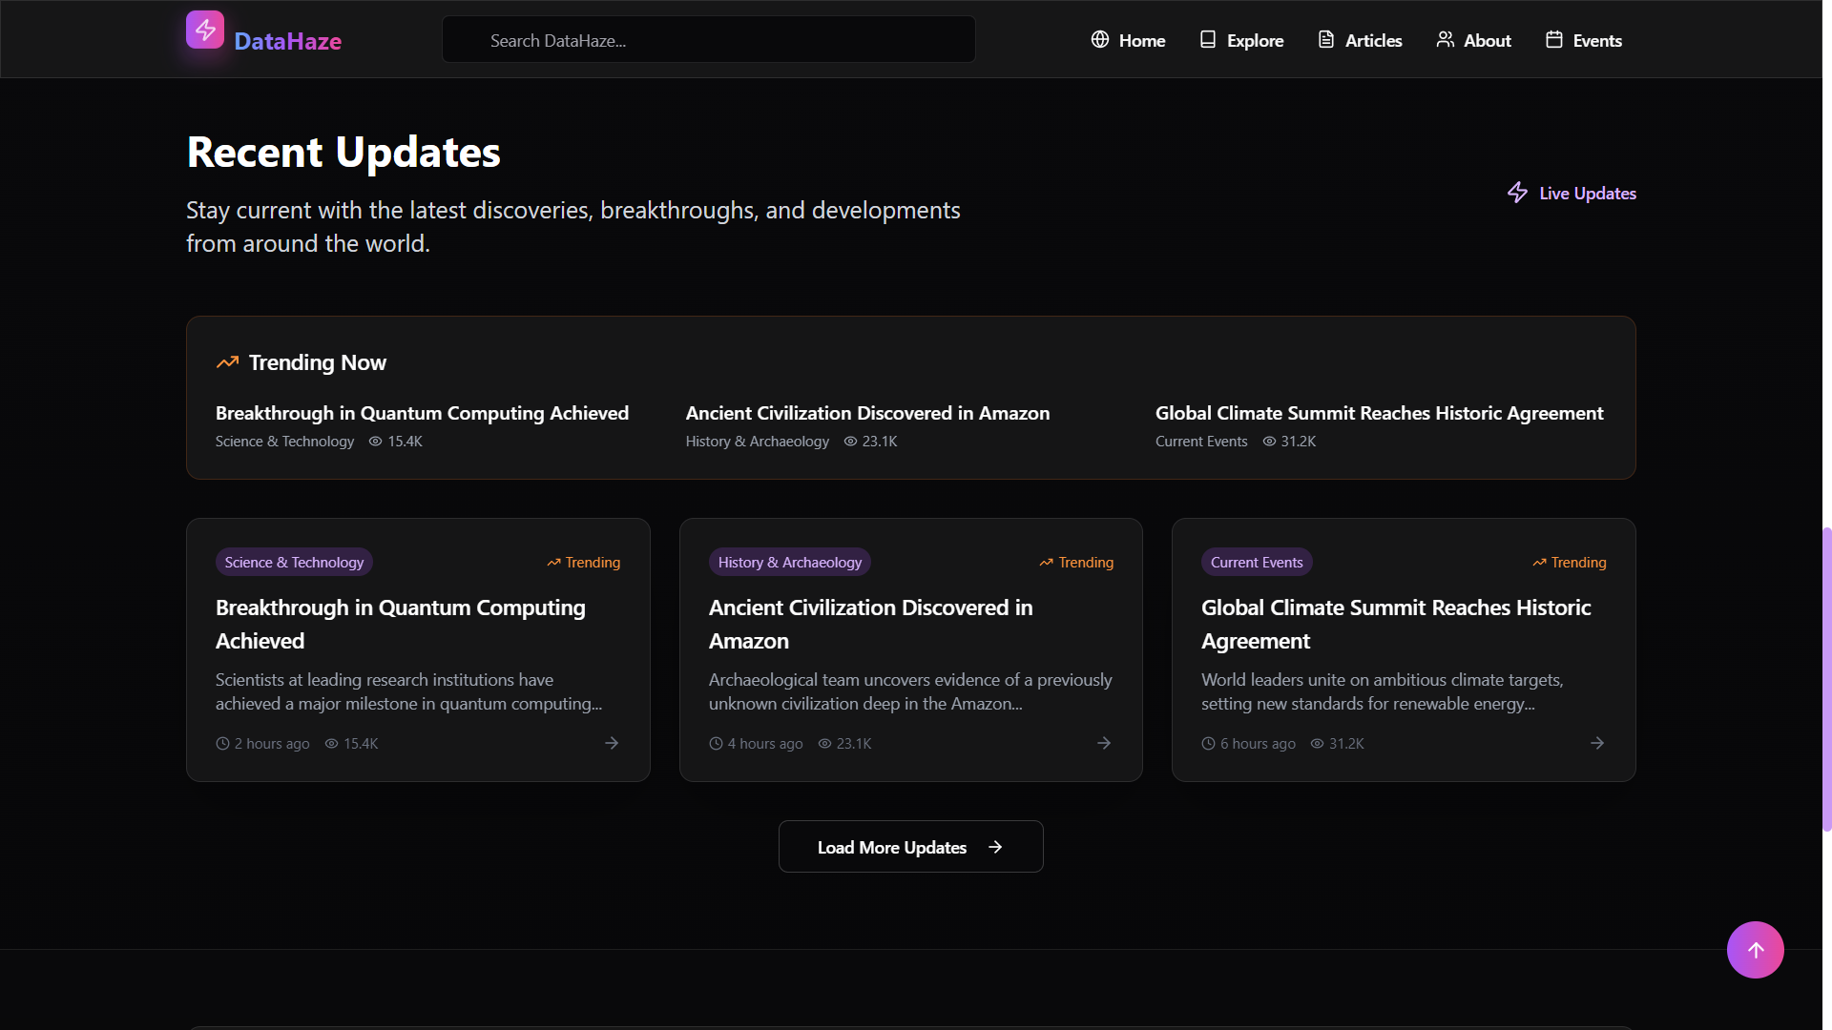Go to the Events page
The image size is (1832, 1030).
pos(1596,40)
